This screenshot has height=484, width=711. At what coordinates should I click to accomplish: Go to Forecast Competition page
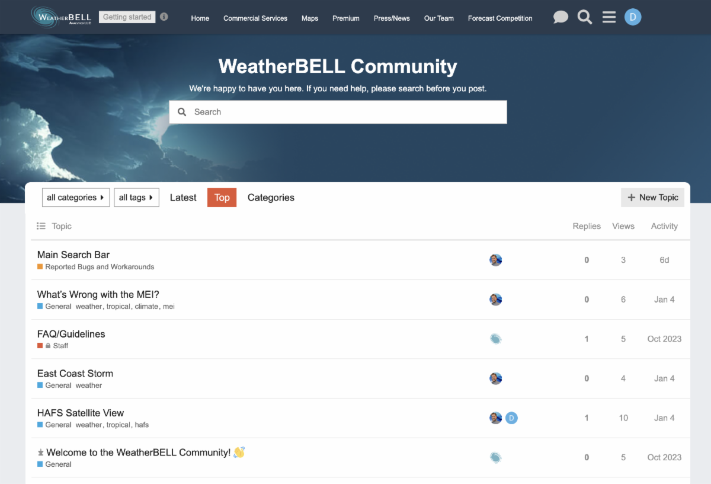(500, 18)
